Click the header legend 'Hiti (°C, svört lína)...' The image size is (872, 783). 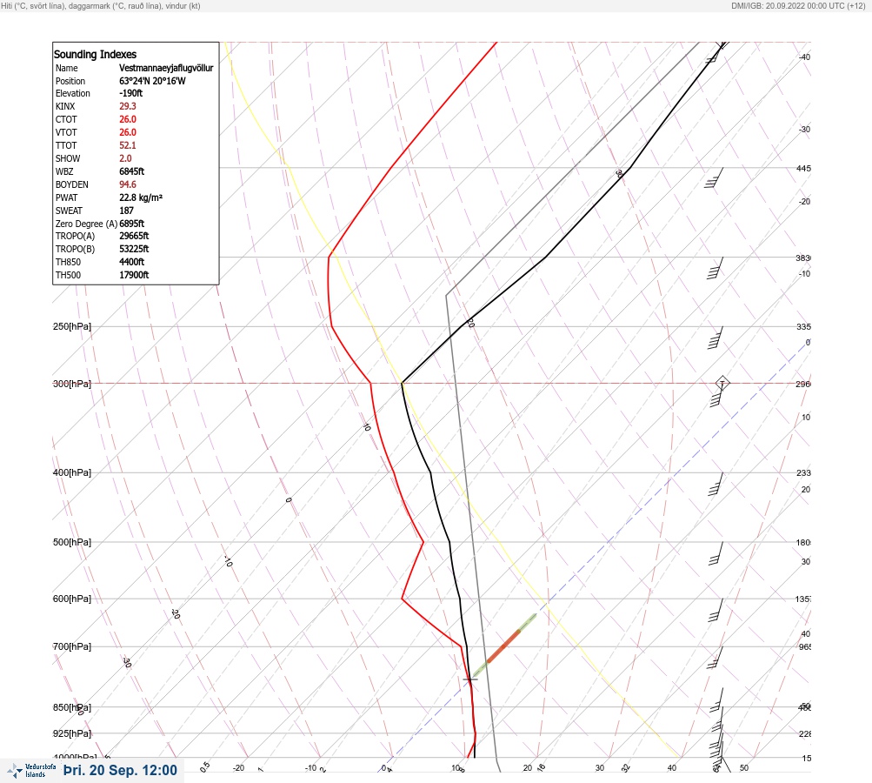(101, 5)
